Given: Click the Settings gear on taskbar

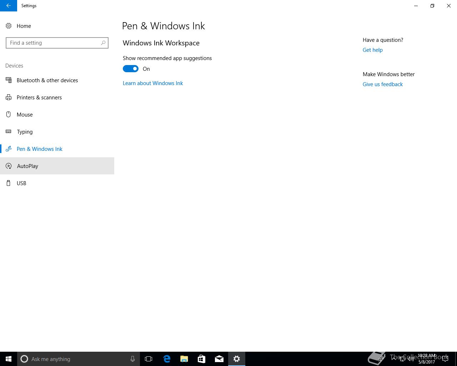Looking at the screenshot, I should [x=236, y=359].
